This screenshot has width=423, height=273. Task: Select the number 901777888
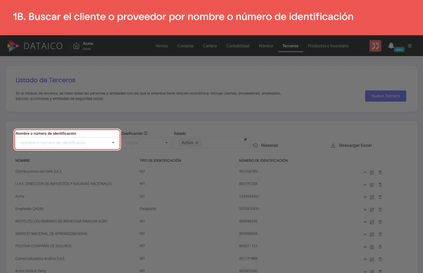[248, 258]
